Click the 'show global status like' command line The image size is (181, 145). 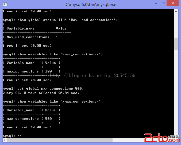(60, 20)
